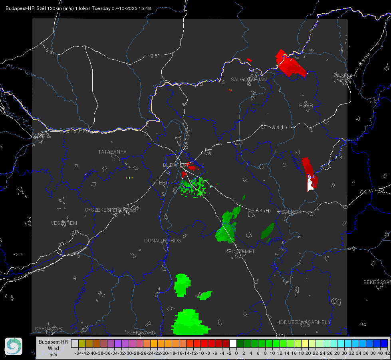Click the ERD label near Budapest

coord(164,183)
